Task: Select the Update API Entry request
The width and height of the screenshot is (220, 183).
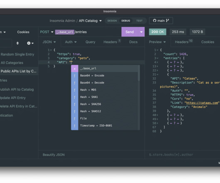Action: (x=12, y=98)
